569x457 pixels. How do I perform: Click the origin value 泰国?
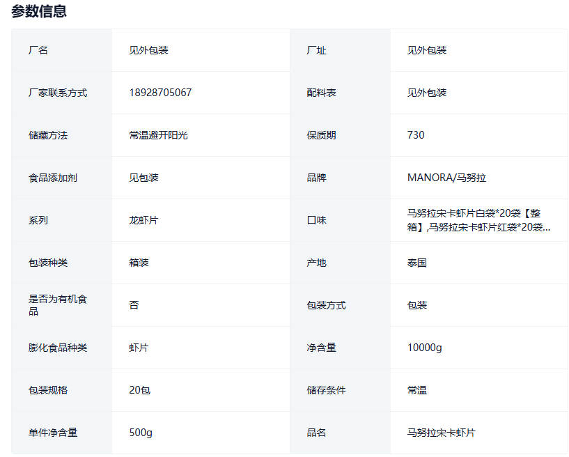(417, 263)
